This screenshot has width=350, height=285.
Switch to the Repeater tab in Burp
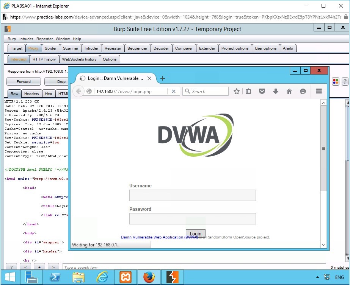click(x=113, y=48)
